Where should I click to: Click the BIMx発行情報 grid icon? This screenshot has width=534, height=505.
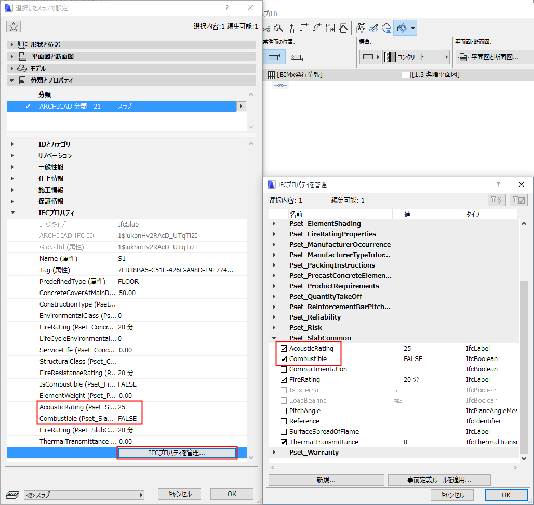pyautogui.click(x=272, y=74)
